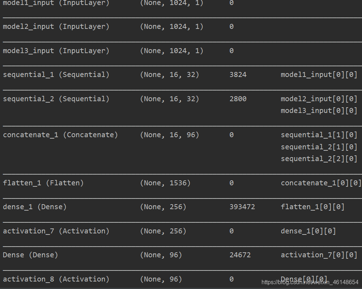362x289 pixels.
Task: Click param count 0 of concatenate_1 row
Action: [232, 135]
